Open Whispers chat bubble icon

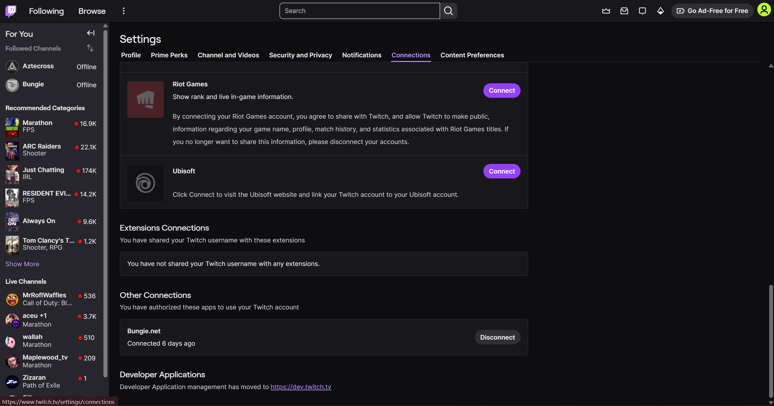point(642,11)
